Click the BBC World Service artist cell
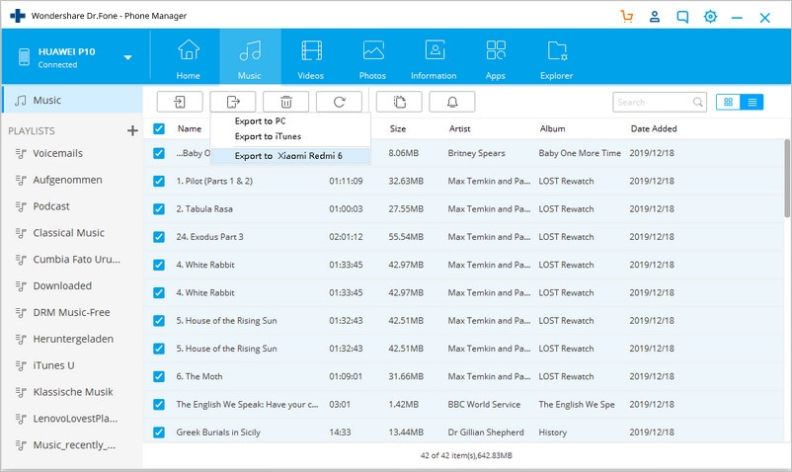The height and width of the screenshot is (472, 792). click(484, 404)
